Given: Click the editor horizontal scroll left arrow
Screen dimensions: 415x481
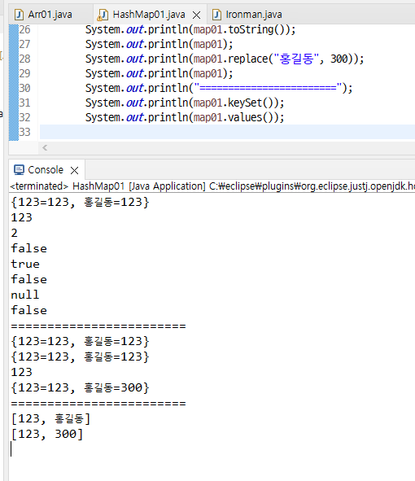Looking at the screenshot, I should pyautogui.click(x=45, y=148).
